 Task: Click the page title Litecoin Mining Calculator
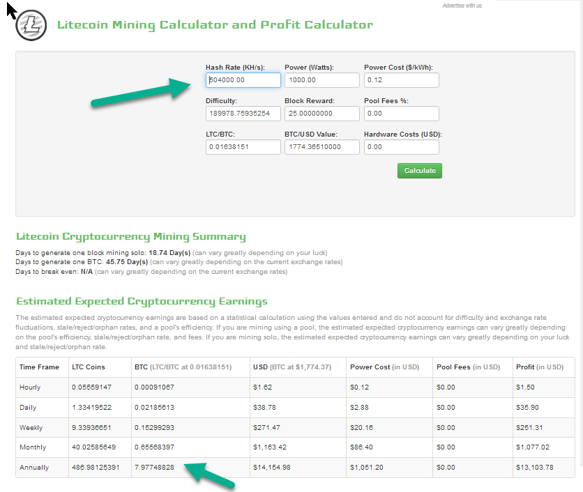click(215, 25)
